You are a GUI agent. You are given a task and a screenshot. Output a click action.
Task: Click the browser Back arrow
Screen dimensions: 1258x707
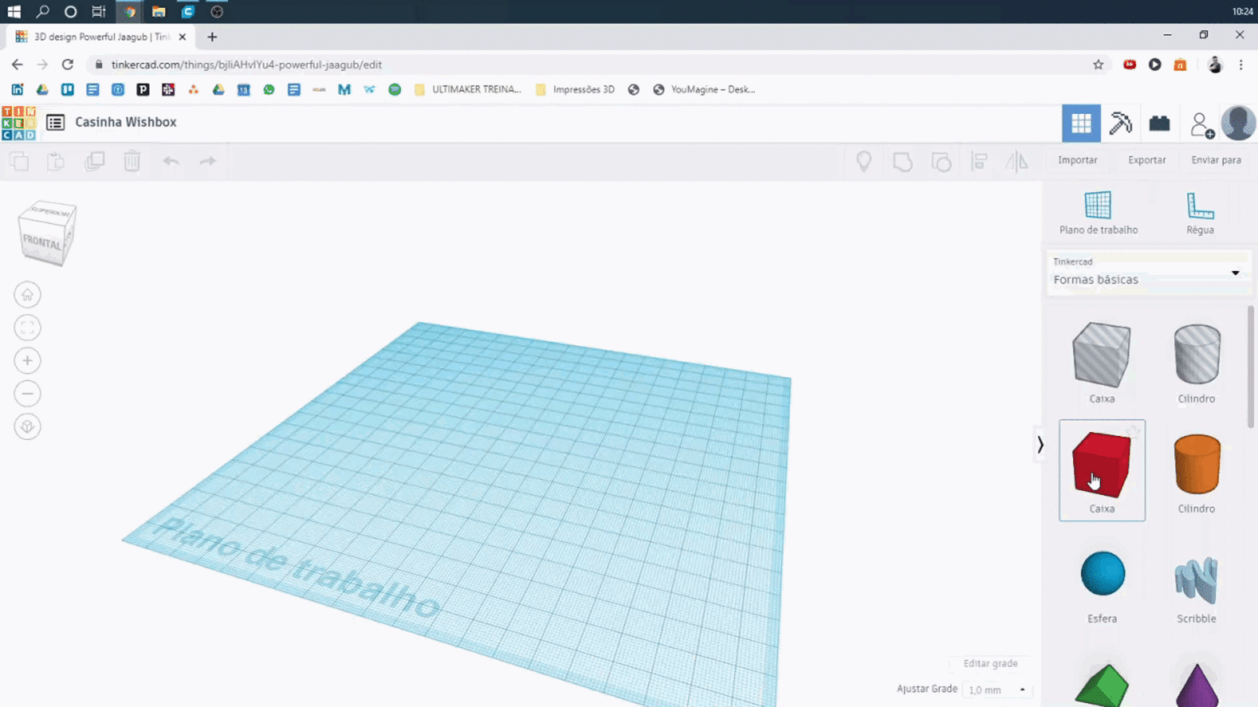pos(17,64)
